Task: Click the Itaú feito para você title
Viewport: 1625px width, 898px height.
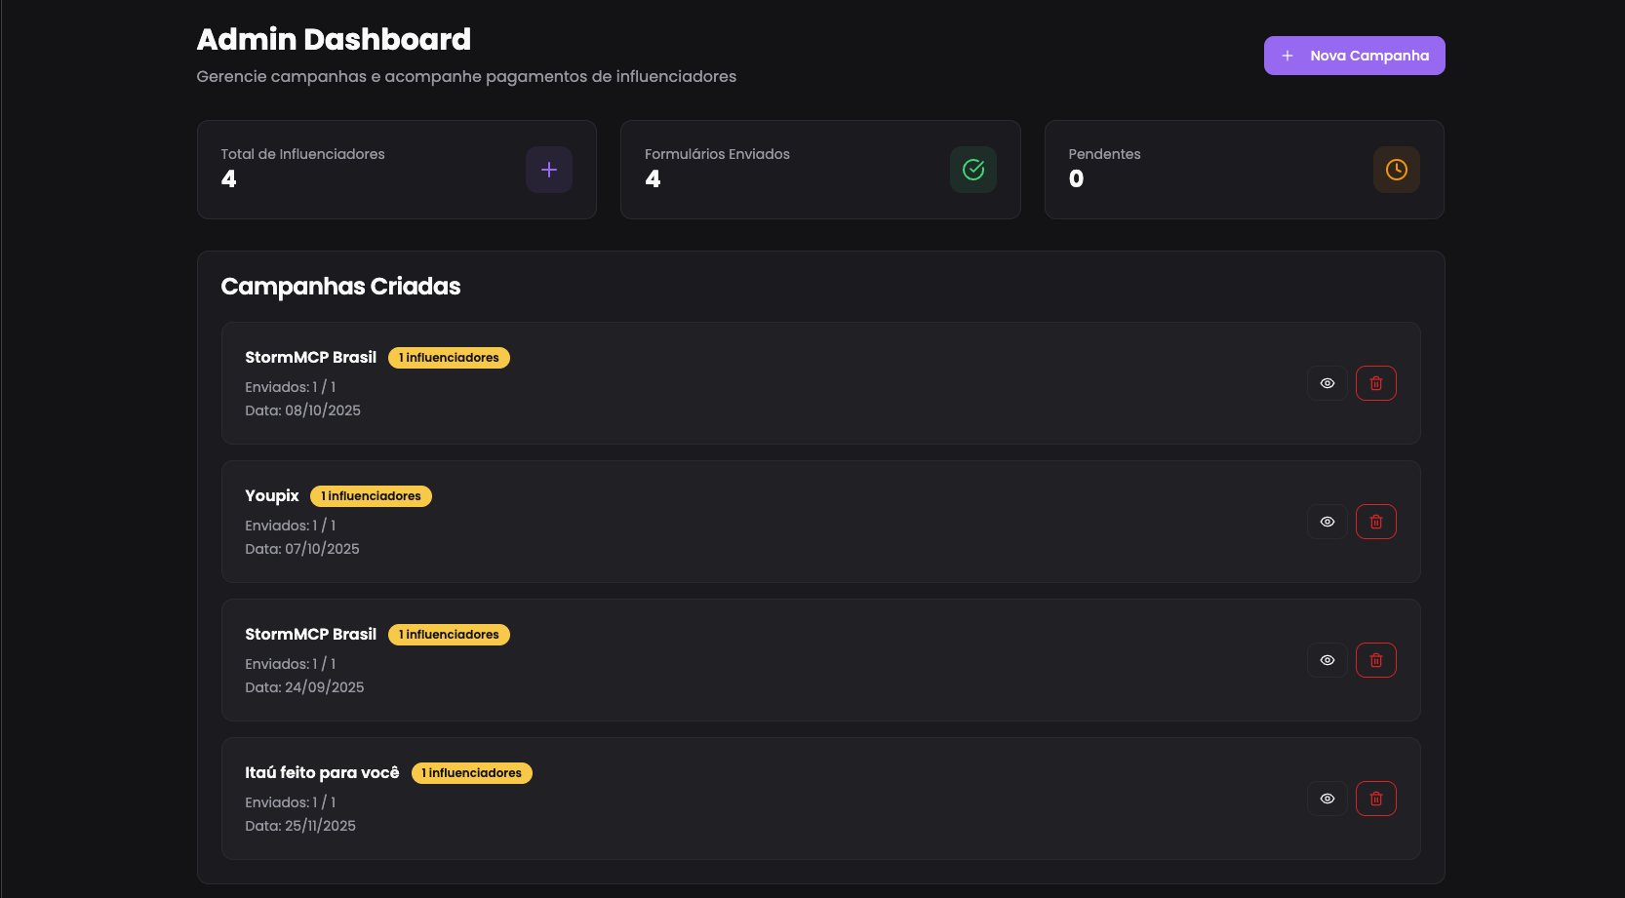Action: point(322,772)
